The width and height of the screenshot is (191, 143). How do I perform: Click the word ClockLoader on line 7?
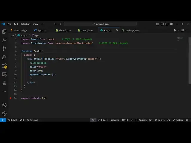click(38, 63)
